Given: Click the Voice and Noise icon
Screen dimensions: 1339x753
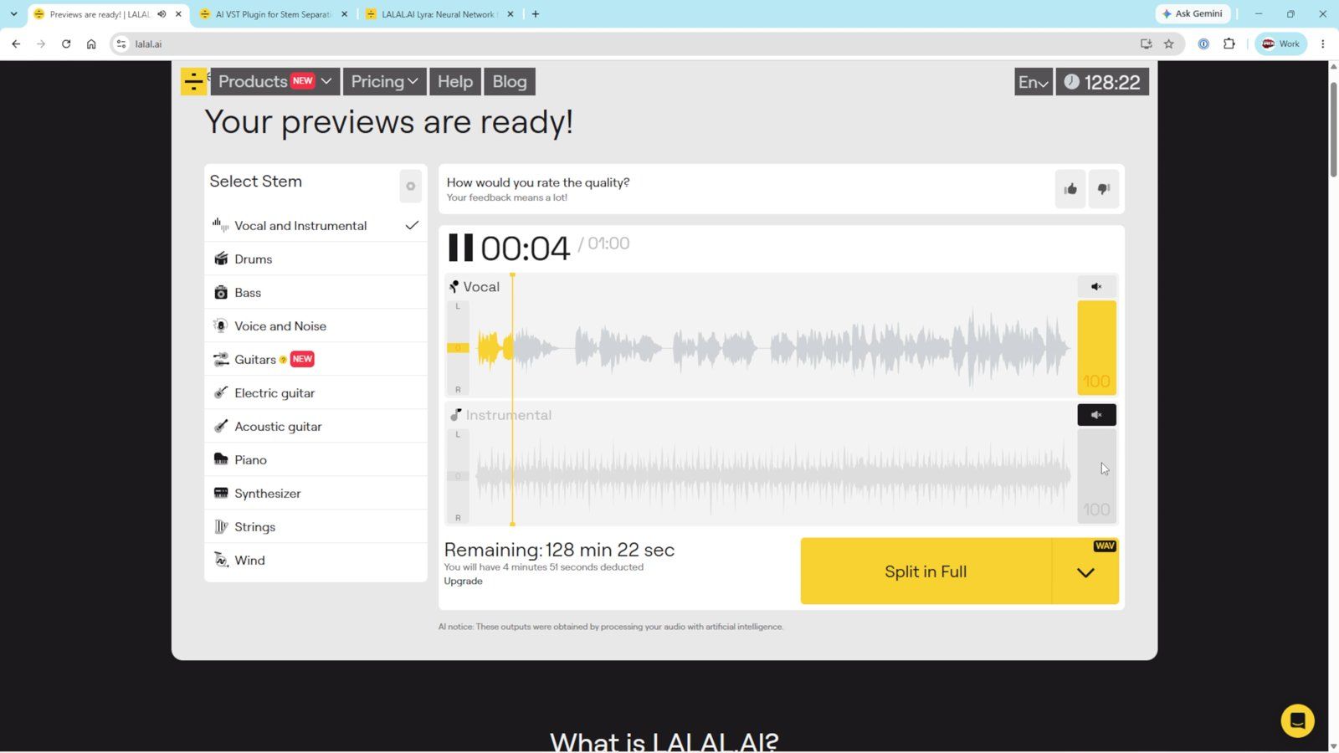Looking at the screenshot, I should click(221, 325).
